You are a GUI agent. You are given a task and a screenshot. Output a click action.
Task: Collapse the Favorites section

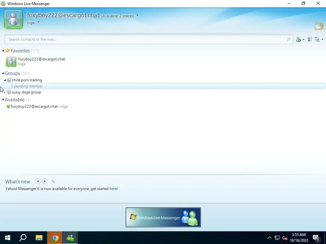[3, 51]
